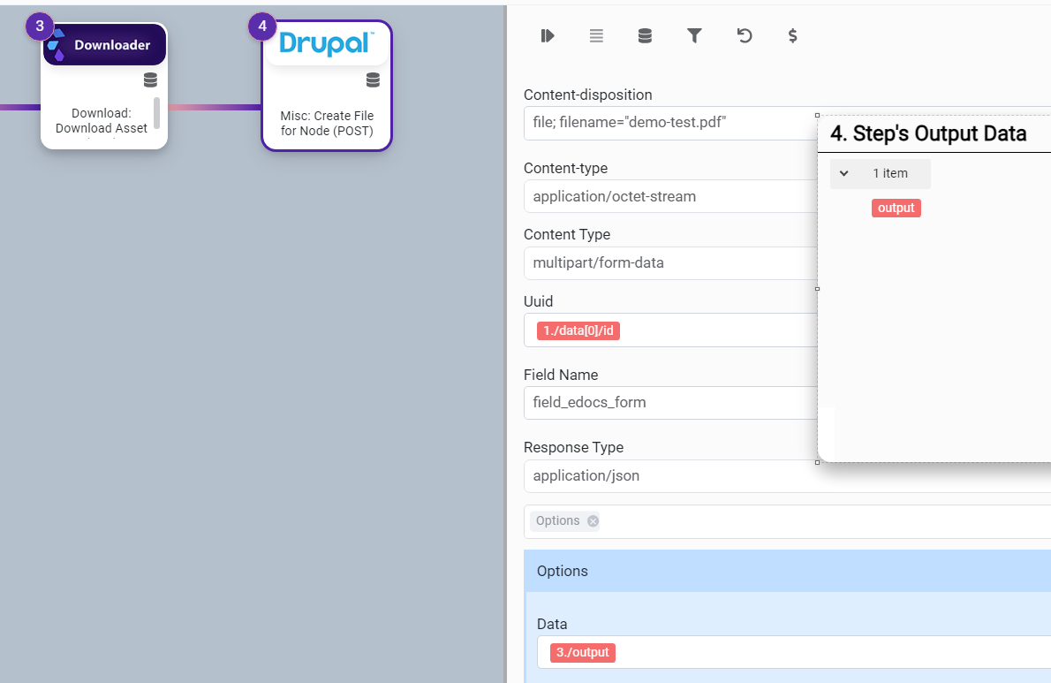The image size is (1051, 683).
Task: Click the database icon in toolbar
Action: 645,36
